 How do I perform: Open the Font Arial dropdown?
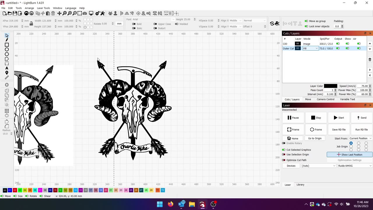pyautogui.click(x=154, y=19)
